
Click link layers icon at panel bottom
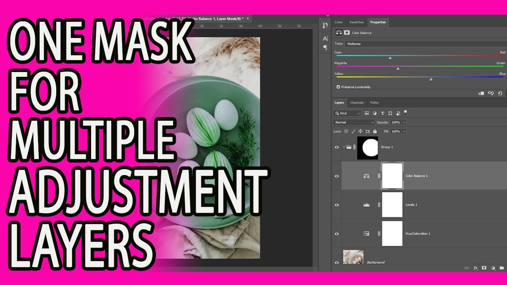pos(467,268)
